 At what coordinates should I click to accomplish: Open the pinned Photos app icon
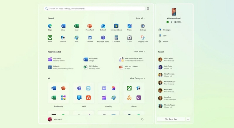130,26
